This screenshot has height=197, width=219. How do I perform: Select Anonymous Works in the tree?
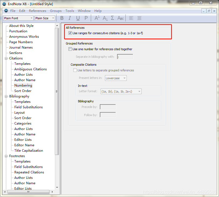24,37
